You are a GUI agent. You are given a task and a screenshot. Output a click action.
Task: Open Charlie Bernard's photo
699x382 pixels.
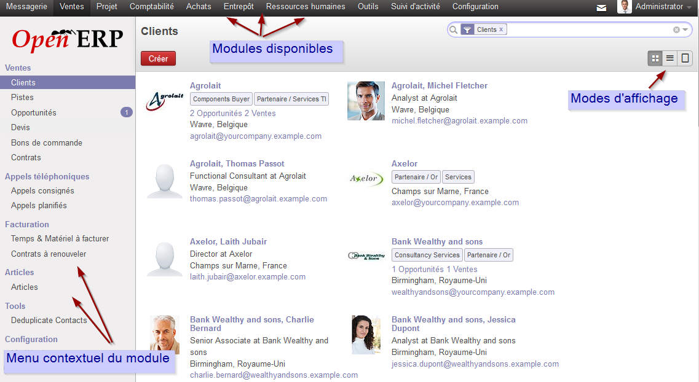[165, 335]
